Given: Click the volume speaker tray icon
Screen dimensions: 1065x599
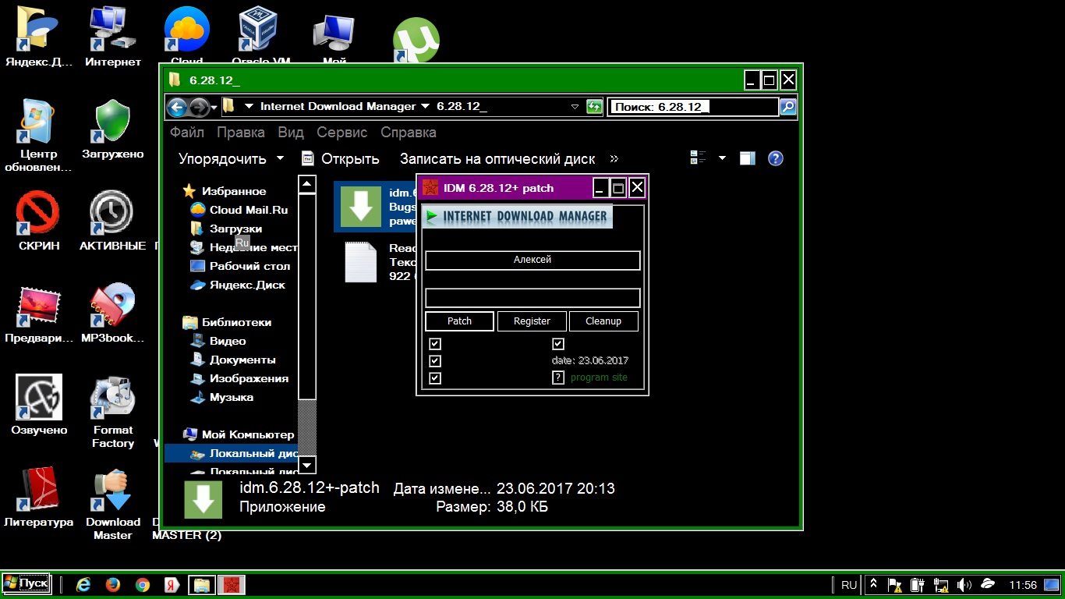Looking at the screenshot, I should (x=964, y=584).
